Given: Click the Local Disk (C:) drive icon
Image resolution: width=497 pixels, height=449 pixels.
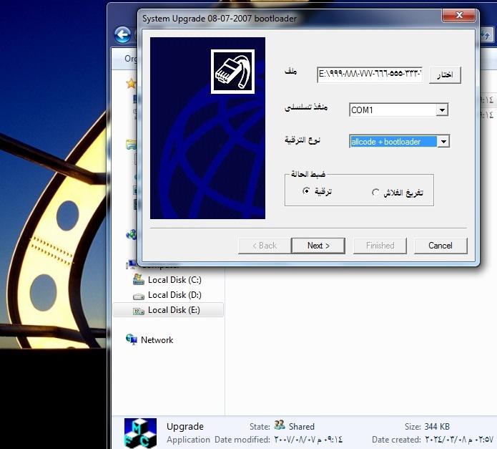Looking at the screenshot, I should [138, 279].
